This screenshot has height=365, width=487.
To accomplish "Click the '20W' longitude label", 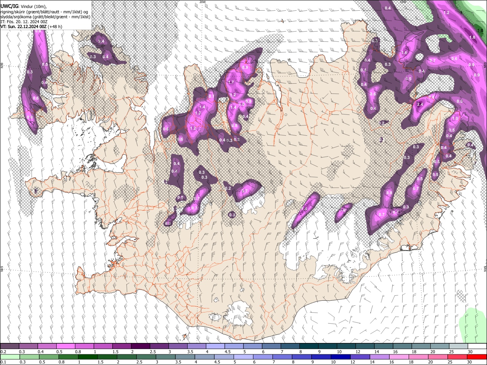I will click(202, 2).
